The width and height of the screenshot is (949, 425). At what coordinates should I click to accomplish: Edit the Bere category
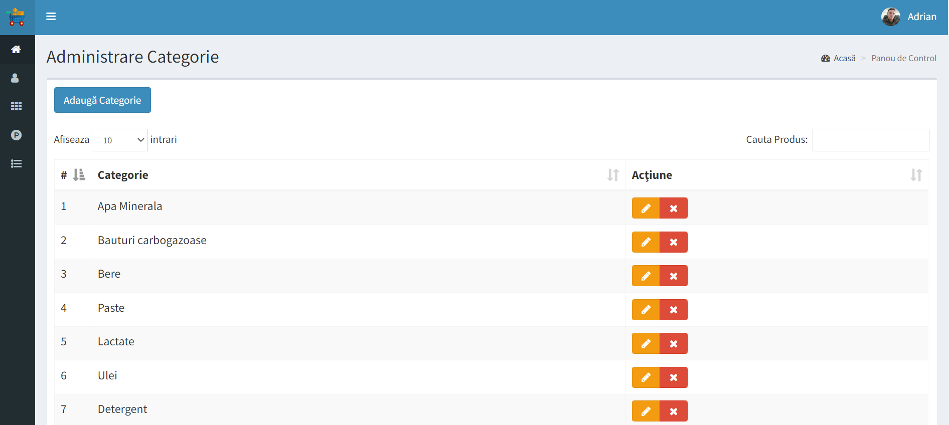pos(646,276)
